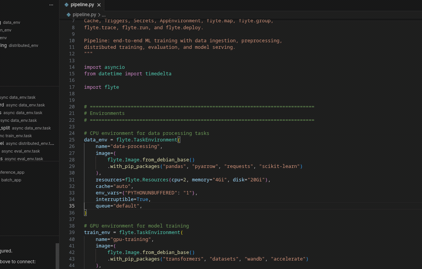Click 'flyte' in the 'import flyte' line

112,87
